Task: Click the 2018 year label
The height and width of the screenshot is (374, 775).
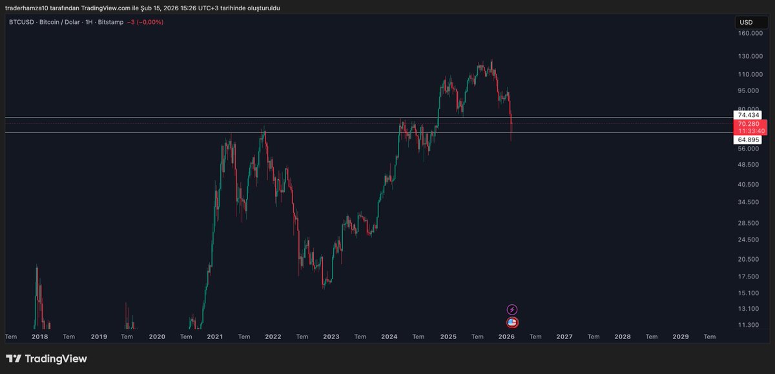Action: click(40, 337)
